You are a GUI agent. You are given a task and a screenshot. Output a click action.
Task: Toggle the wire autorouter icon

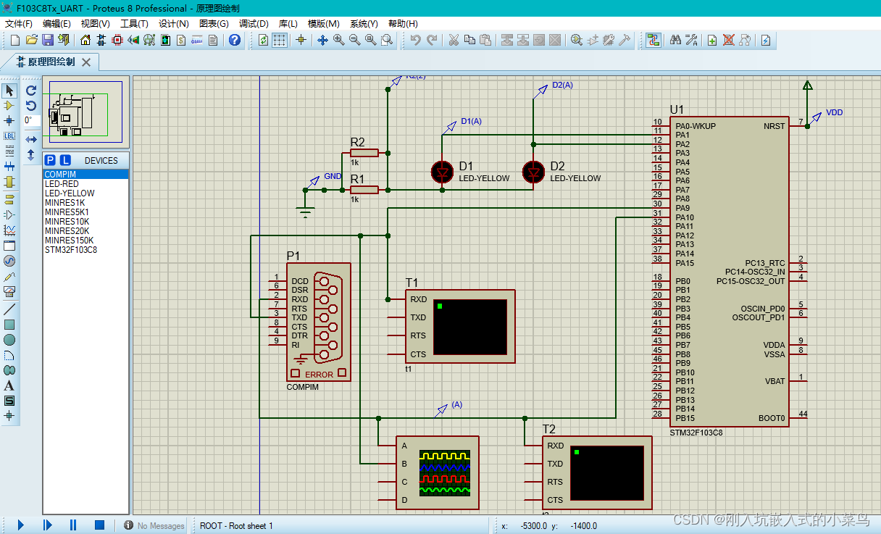[x=654, y=40]
